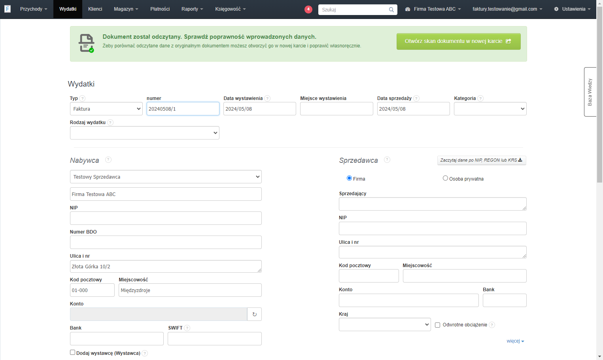The image size is (603, 360).
Task: Click the scanned document icon in green banner
Action: click(x=86, y=43)
